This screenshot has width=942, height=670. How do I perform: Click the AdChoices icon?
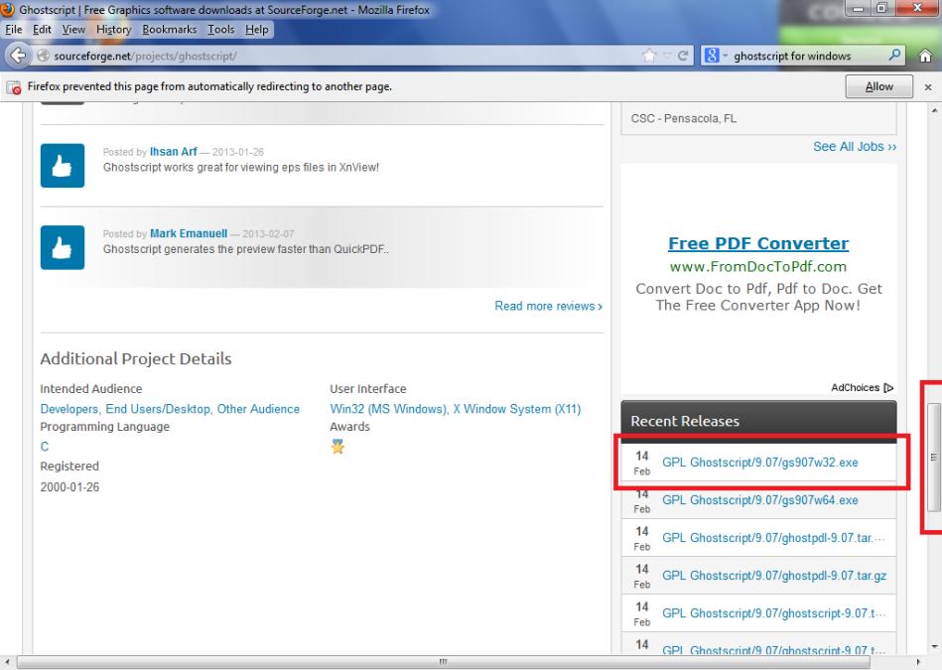(888, 387)
